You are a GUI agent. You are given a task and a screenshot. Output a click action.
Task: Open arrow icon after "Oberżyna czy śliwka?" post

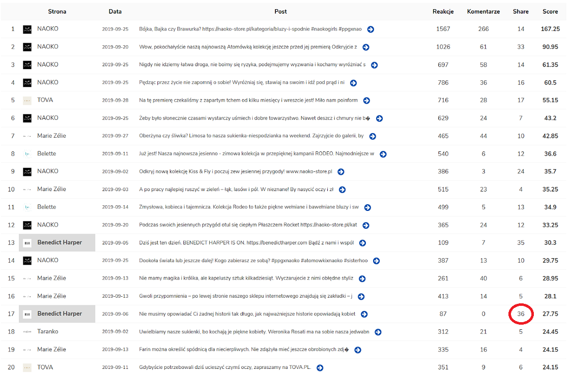372,136
